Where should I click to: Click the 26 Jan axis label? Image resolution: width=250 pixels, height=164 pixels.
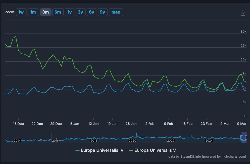[x=131, y=124]
